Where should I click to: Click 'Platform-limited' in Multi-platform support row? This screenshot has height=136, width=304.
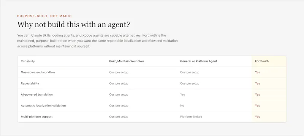pyautogui.click(x=191, y=117)
